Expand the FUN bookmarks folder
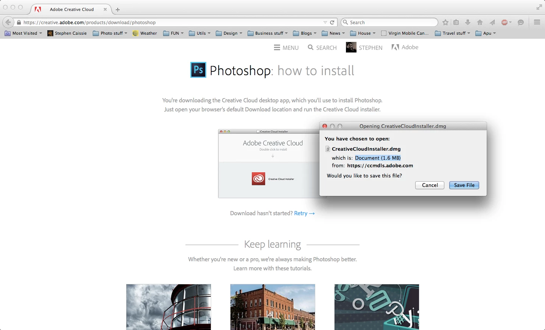Image resolution: width=545 pixels, height=330 pixels. [x=173, y=33]
